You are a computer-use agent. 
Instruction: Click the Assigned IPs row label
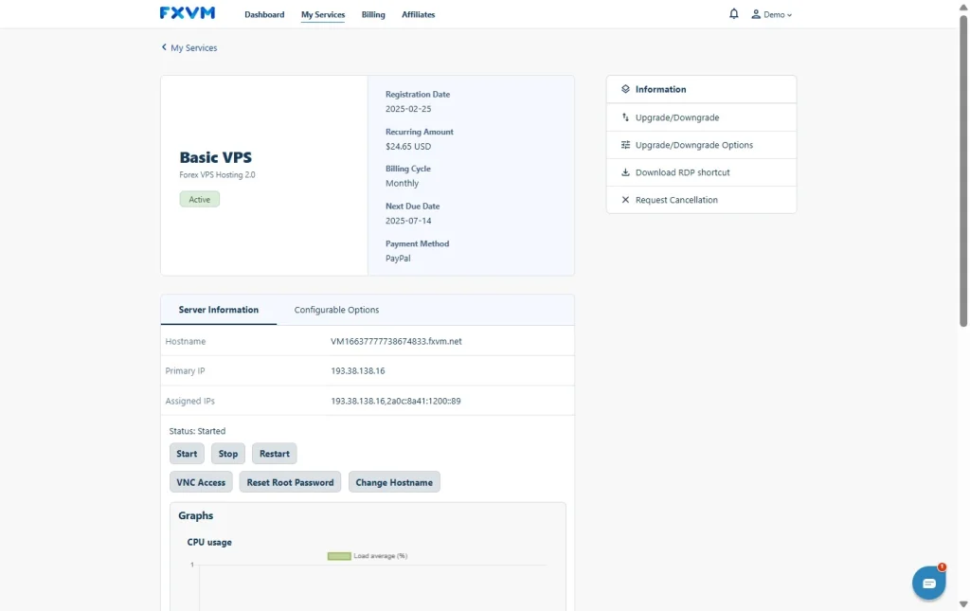[189, 401]
